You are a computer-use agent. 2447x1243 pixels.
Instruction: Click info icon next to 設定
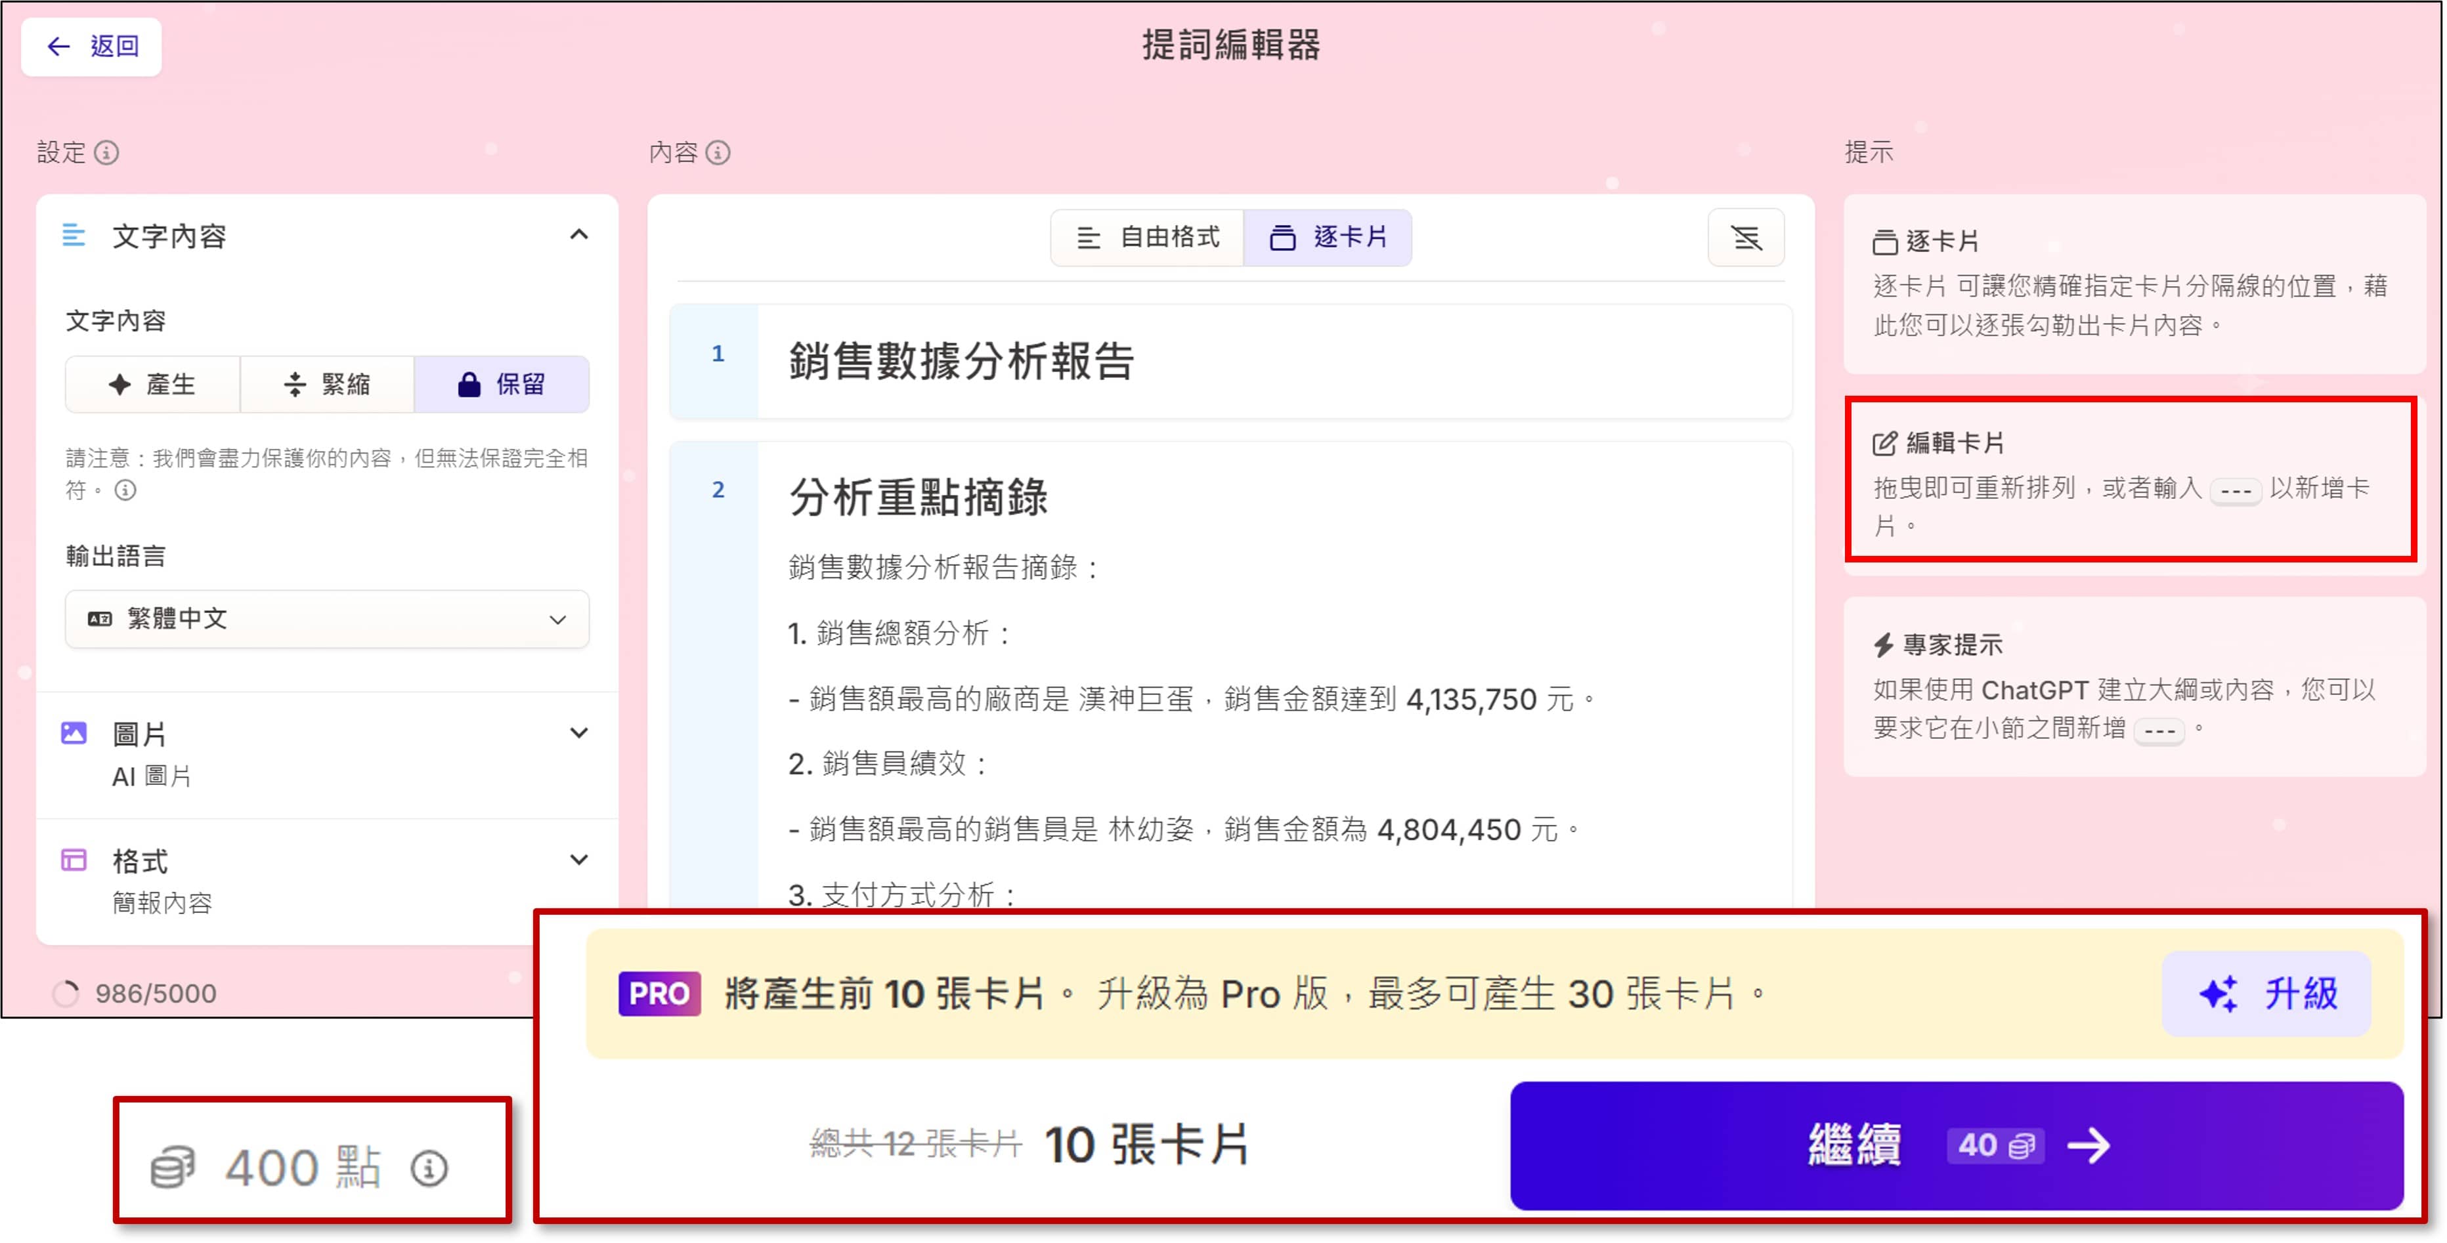tap(106, 152)
